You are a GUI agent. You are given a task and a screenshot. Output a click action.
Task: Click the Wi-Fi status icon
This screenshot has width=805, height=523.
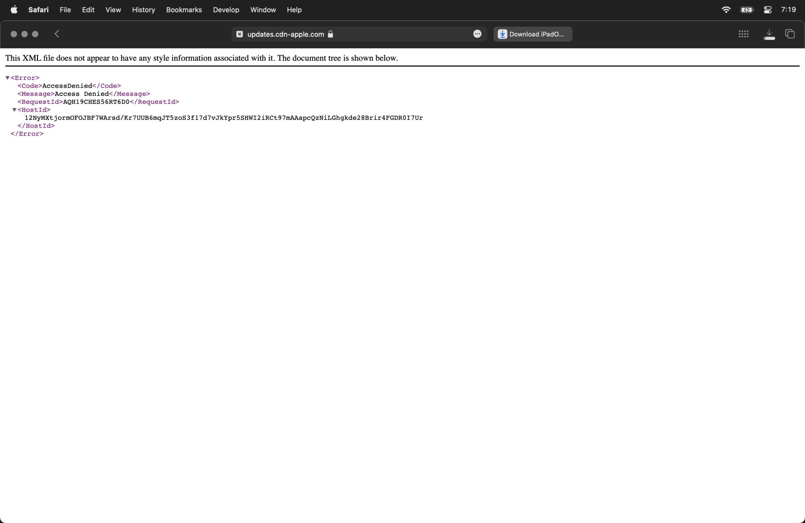click(x=726, y=10)
